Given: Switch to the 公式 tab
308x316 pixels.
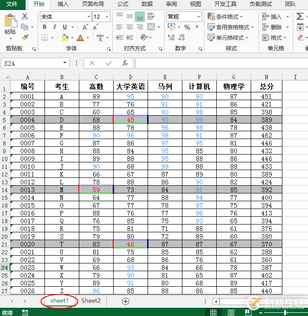Looking at the screenshot, I should point(123,4).
